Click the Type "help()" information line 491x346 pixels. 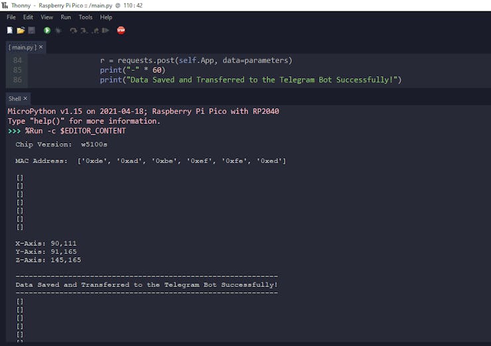84,121
